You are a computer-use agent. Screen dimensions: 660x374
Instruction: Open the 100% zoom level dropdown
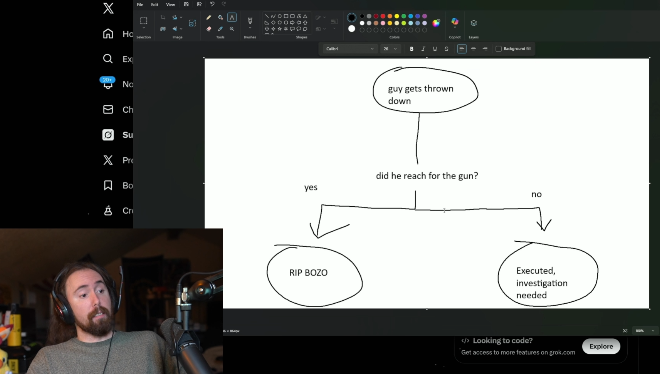click(653, 331)
